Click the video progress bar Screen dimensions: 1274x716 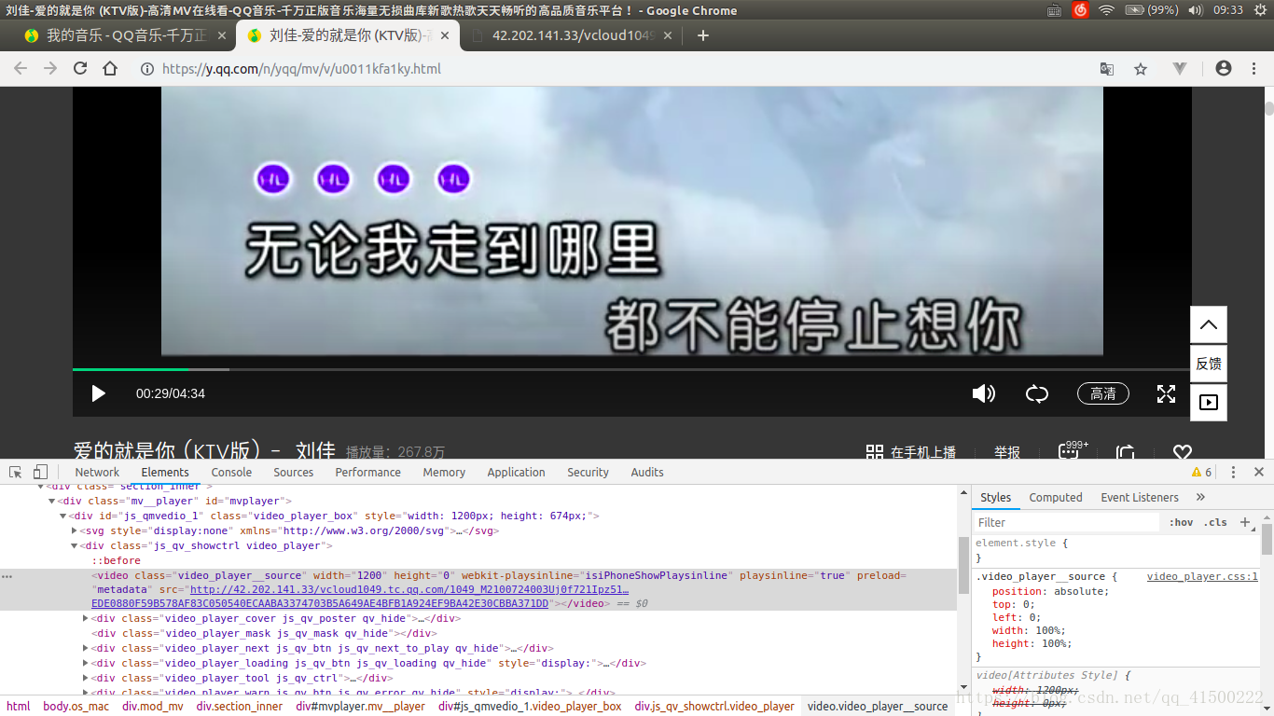click(x=632, y=369)
